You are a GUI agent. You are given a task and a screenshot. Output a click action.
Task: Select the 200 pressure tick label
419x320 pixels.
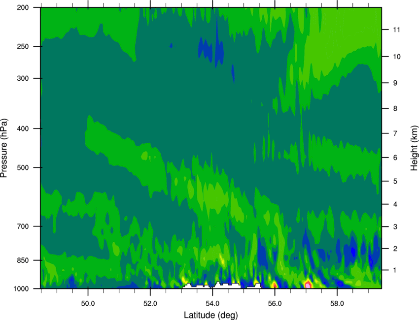[23, 7]
